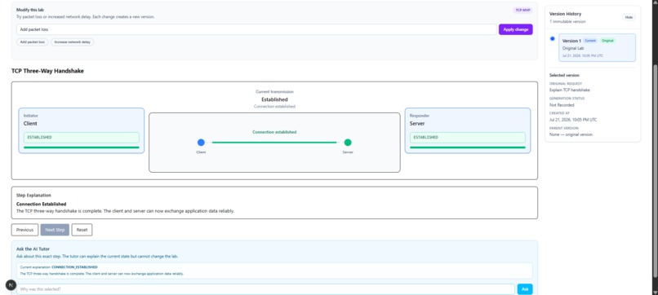Screen dimensions: 658x295
Task: Go to the Previous step
Action: tap(24, 230)
